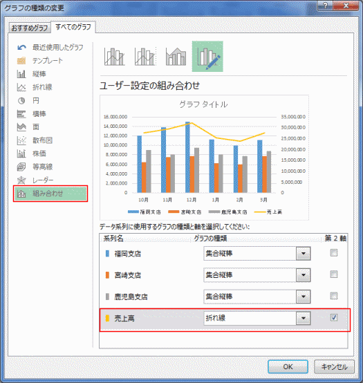363x383 pixels.
Task: Click the chart preview thumbnail
Action: click(204, 158)
